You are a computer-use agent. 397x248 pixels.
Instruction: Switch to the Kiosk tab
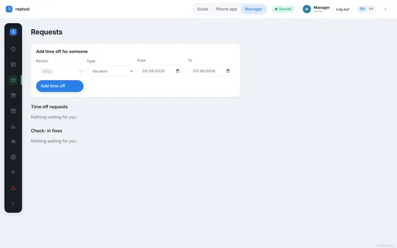point(203,9)
